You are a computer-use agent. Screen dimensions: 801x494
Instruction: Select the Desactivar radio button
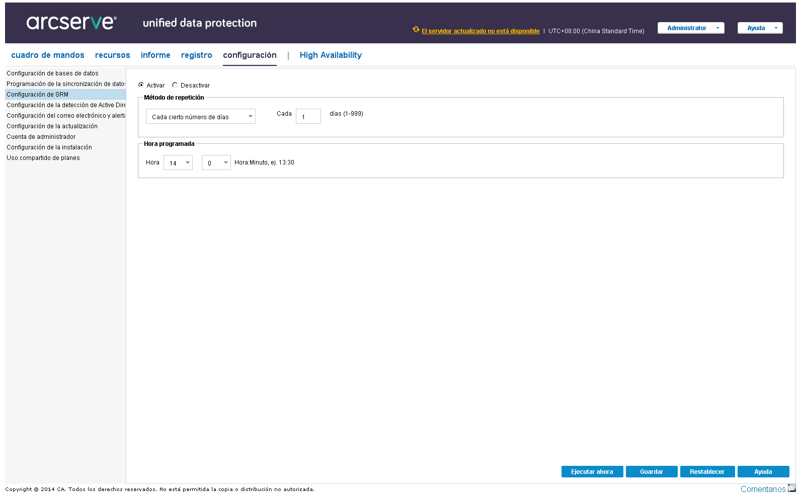[175, 85]
